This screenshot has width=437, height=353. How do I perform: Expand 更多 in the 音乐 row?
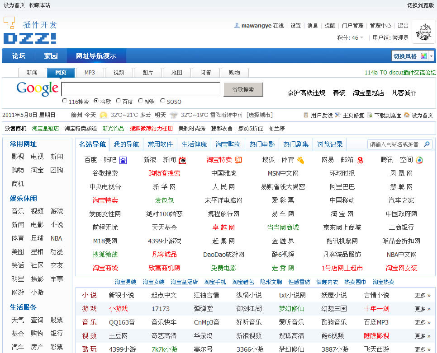click(x=423, y=322)
